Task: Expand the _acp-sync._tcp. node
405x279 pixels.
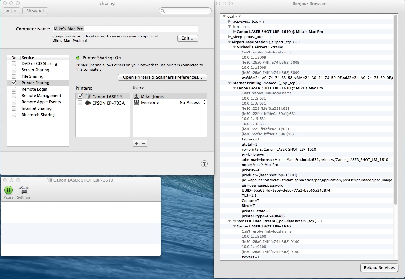Action: click(229, 21)
